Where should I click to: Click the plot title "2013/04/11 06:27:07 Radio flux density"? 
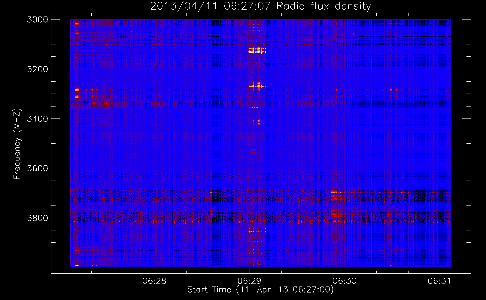click(x=260, y=6)
